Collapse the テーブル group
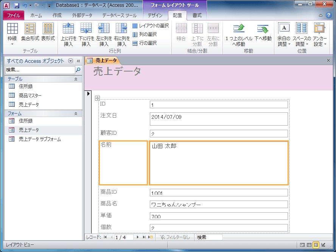The width and height of the screenshot is (336, 252). [76, 79]
